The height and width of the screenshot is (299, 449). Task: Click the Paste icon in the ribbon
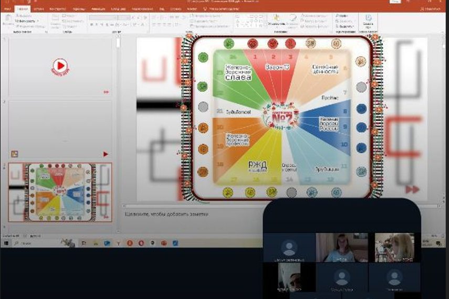pyautogui.click(x=7, y=21)
